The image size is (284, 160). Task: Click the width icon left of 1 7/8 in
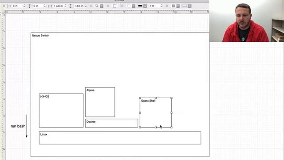50,6
